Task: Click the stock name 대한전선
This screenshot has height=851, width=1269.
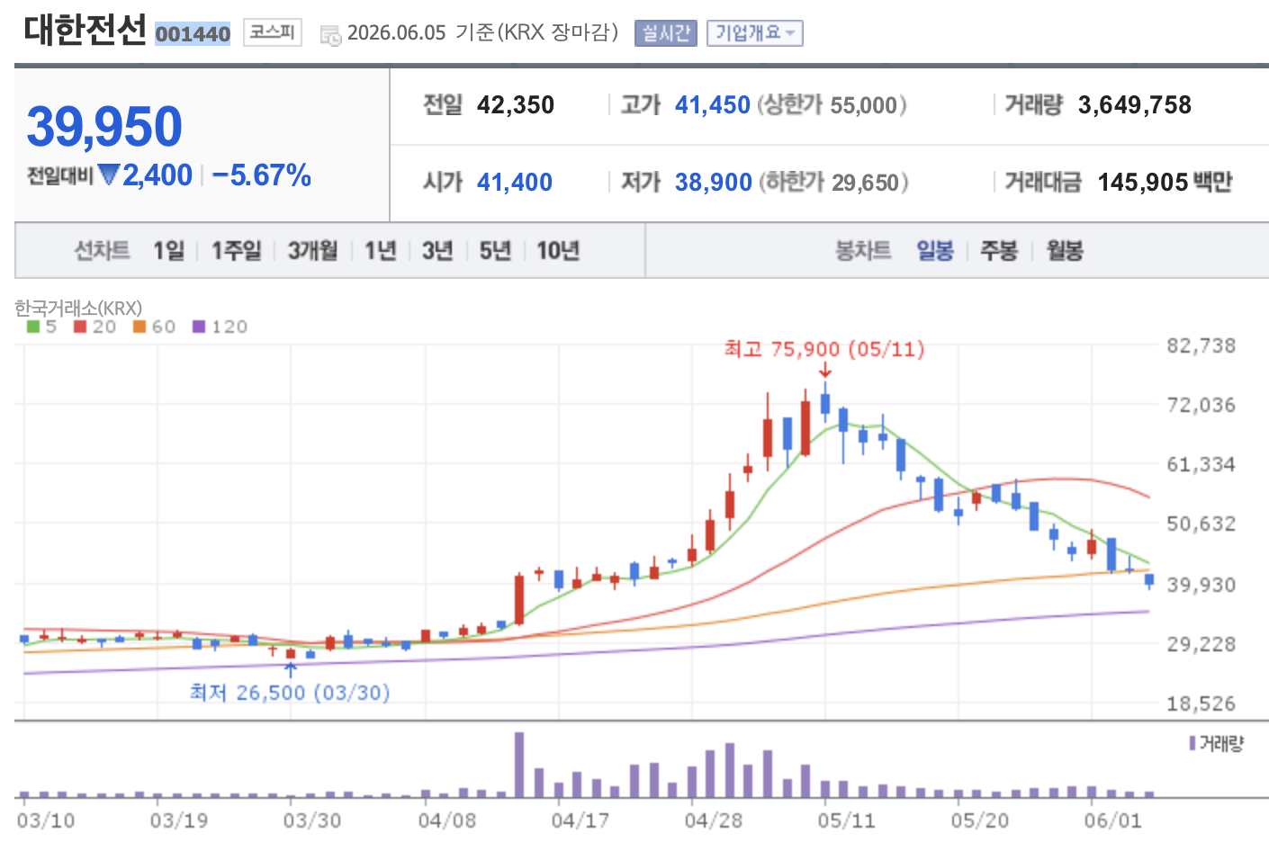Action: (x=85, y=31)
